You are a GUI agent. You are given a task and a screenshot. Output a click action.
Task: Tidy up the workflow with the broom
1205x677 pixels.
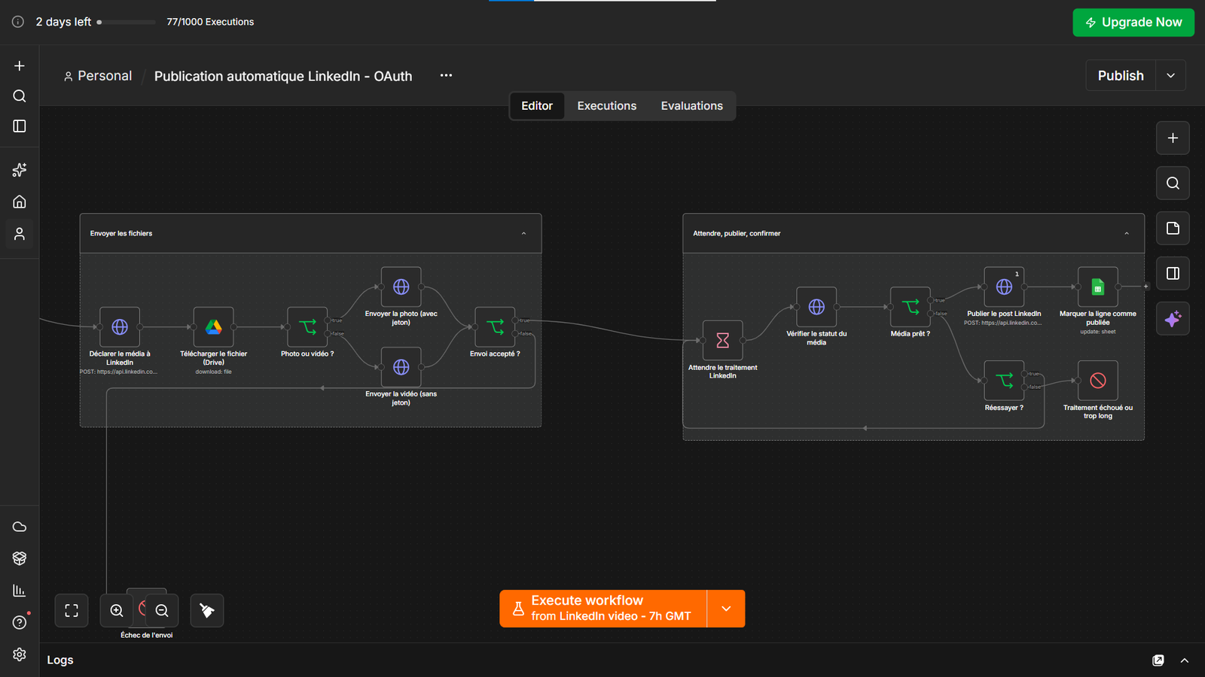pyautogui.click(x=207, y=611)
